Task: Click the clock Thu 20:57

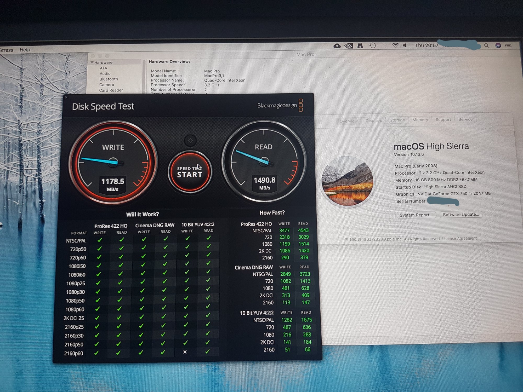Action: click(x=427, y=45)
